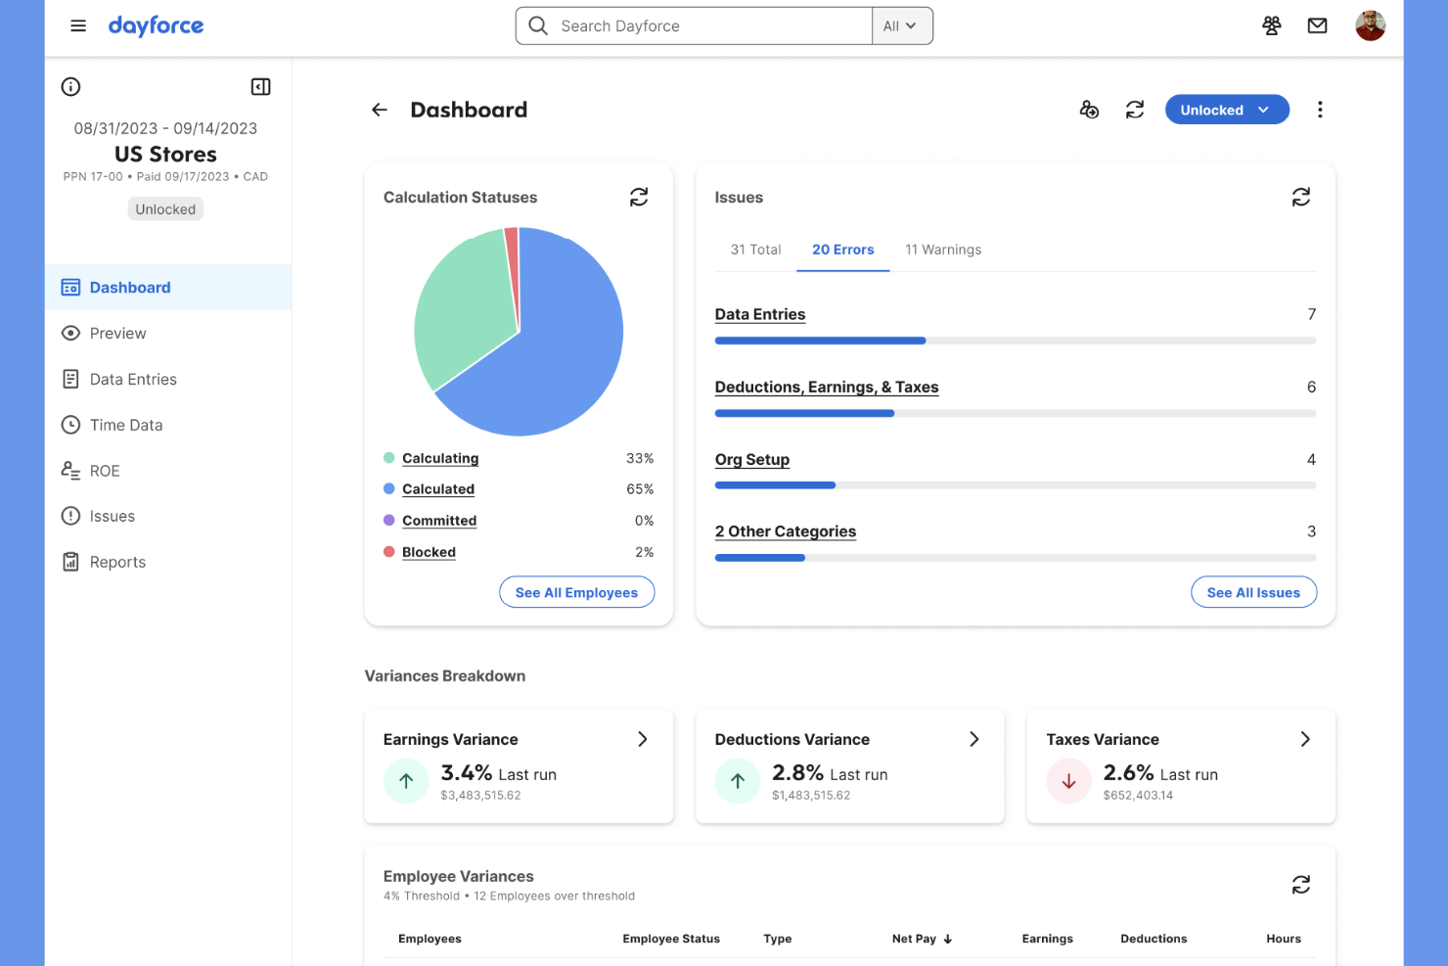Image resolution: width=1448 pixels, height=966 pixels.
Task: Select Dashboard in the sidebar
Action: [x=168, y=287]
